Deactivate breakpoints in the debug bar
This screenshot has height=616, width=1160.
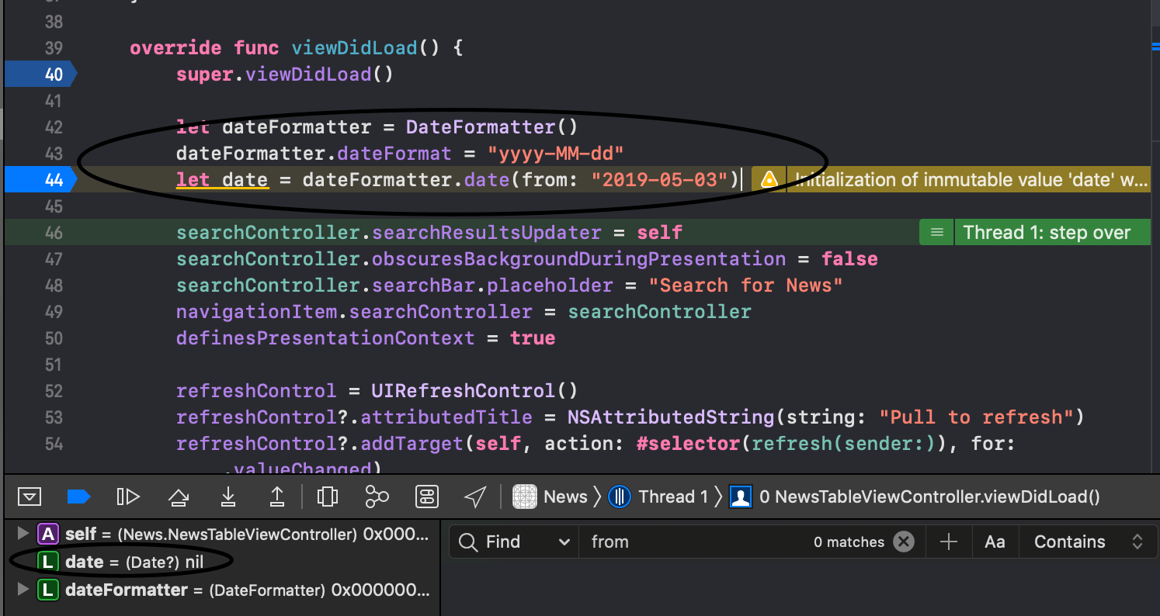click(78, 496)
